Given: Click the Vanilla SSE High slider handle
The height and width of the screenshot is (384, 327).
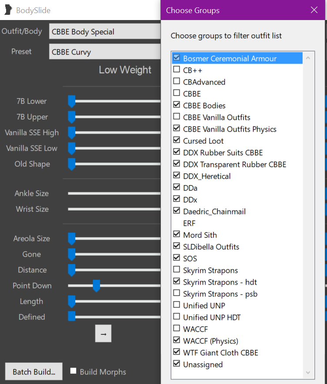Looking at the screenshot, I should pos(72,133).
